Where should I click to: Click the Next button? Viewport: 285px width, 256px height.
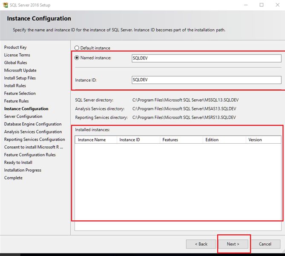[233, 244]
